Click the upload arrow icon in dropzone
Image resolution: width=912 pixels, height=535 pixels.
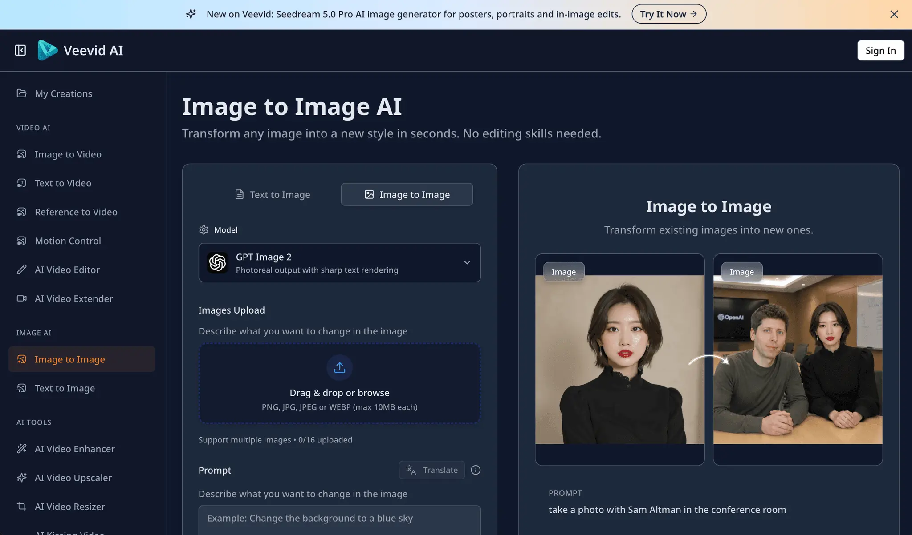pyautogui.click(x=339, y=367)
